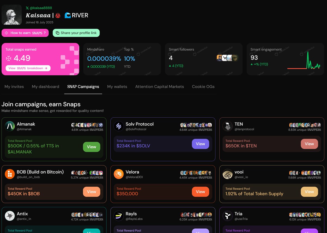View the Almanak campaign
This screenshot has width=327, height=233.
point(92,147)
